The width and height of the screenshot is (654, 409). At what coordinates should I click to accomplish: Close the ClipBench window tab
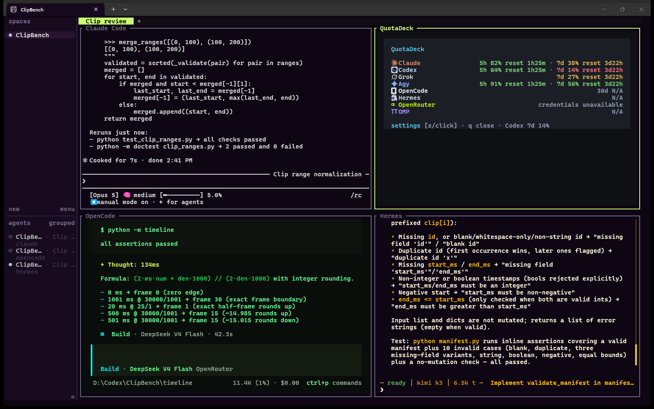tap(96, 9)
